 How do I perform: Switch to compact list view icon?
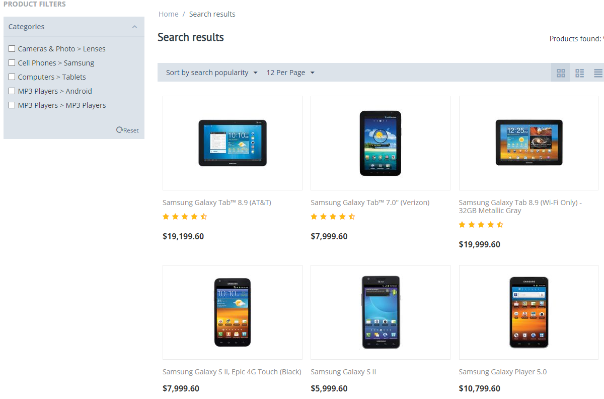[598, 73]
